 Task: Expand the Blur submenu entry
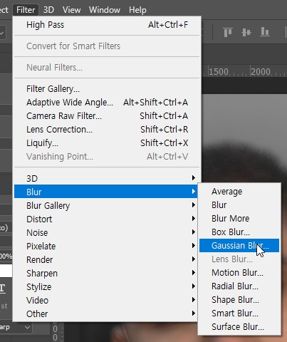[105, 192]
